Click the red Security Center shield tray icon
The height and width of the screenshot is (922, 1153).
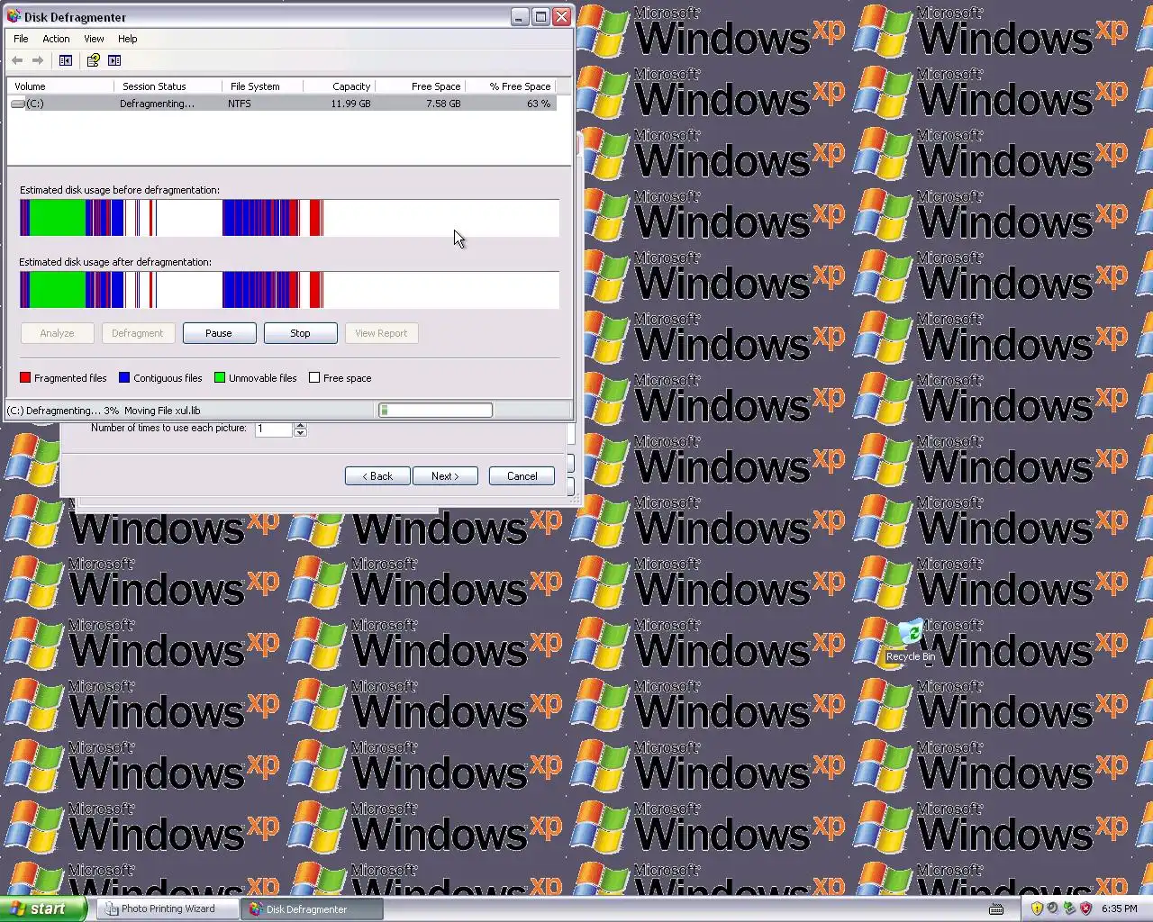coord(1085,908)
